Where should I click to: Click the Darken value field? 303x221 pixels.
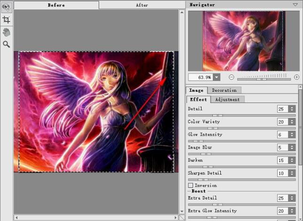(282, 160)
